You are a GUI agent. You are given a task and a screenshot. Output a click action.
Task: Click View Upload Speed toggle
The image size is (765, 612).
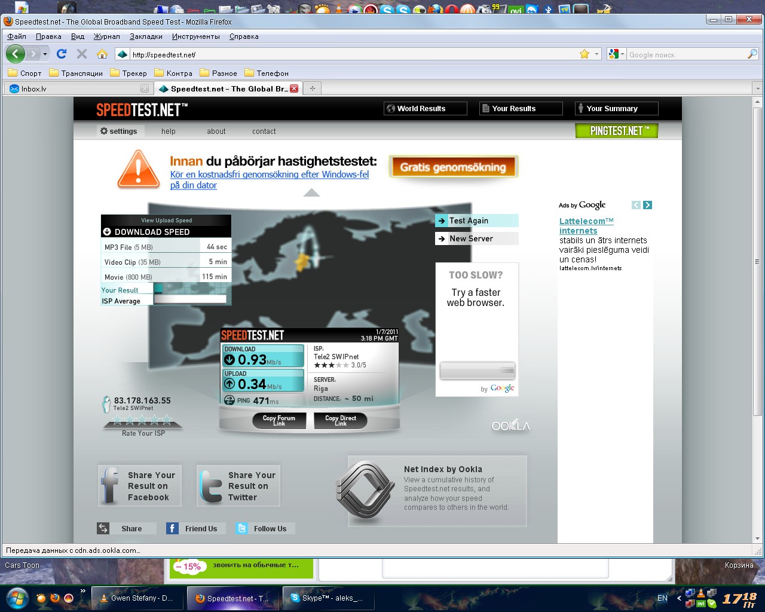tap(166, 220)
